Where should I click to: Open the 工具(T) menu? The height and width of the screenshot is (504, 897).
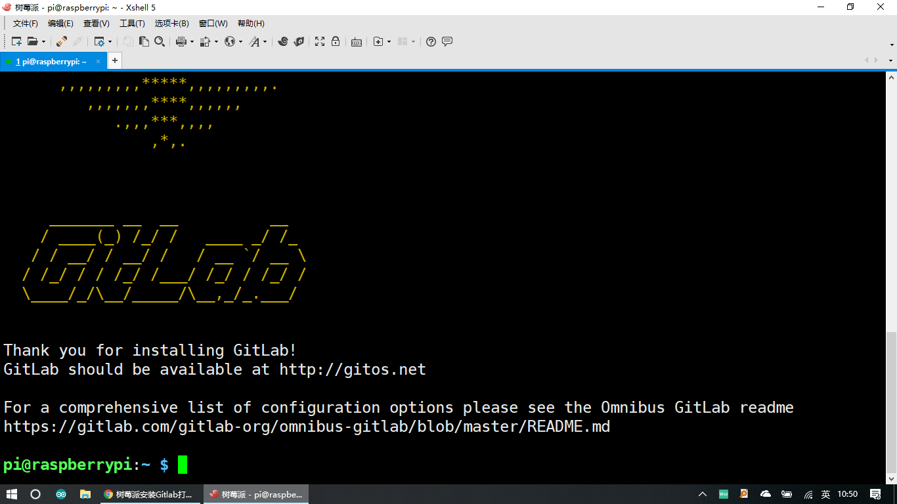pos(132,24)
